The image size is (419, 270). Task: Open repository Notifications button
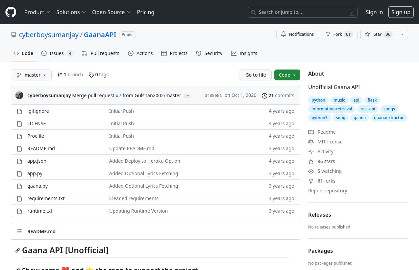[297, 34]
